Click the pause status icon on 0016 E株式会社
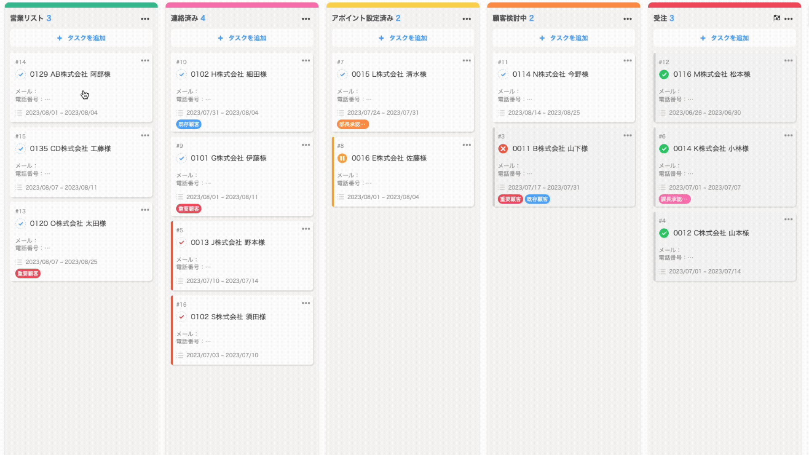809x455 pixels. coord(342,158)
